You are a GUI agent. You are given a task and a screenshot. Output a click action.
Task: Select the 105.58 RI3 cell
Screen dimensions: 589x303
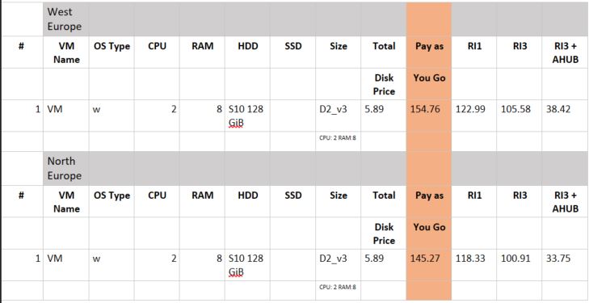point(515,109)
